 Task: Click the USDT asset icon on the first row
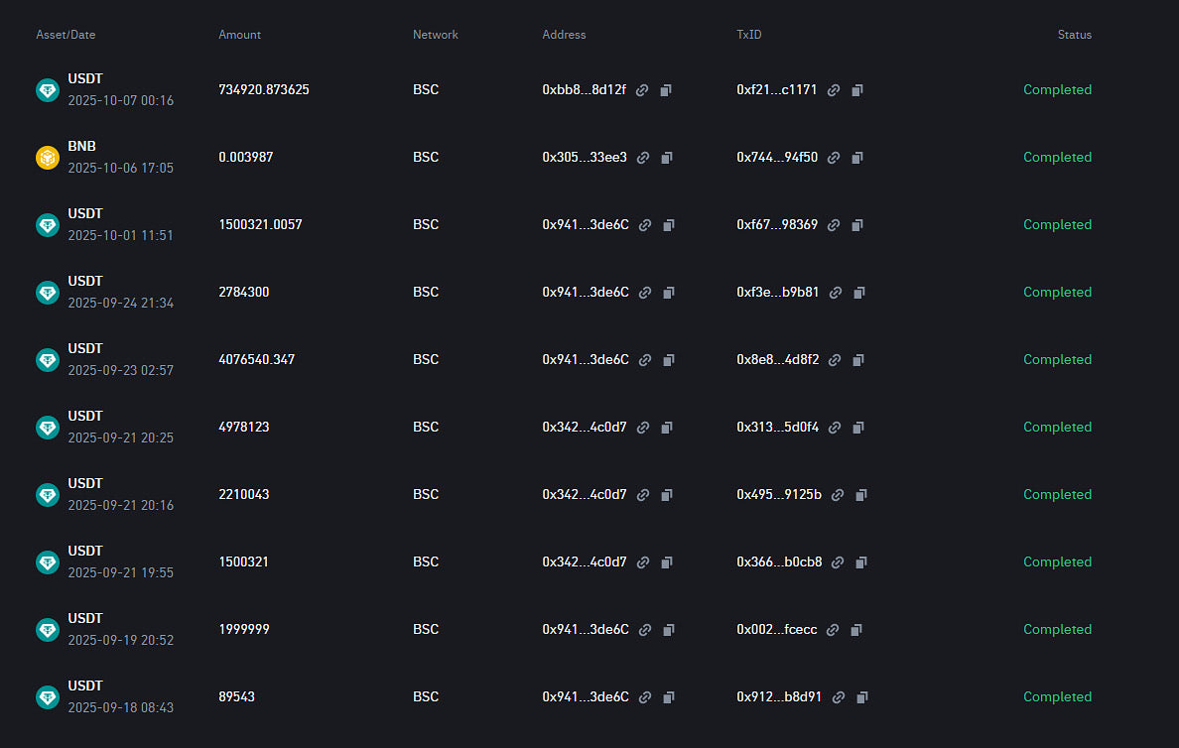tap(47, 90)
